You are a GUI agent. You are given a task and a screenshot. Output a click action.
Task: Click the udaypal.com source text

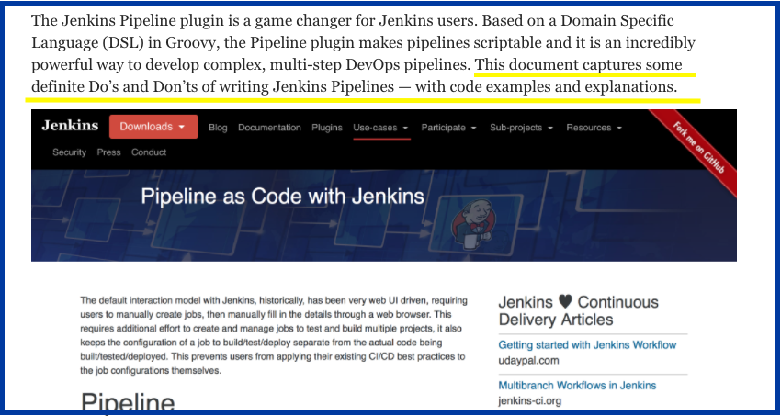[528, 361]
